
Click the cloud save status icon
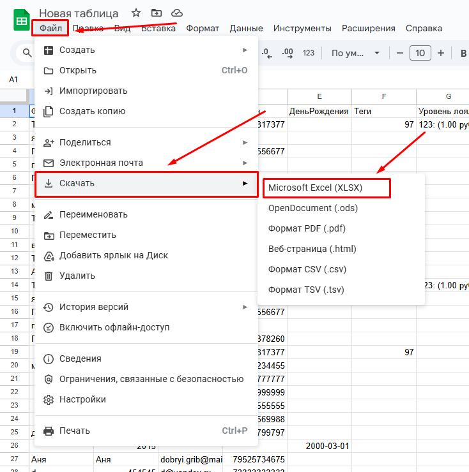pyautogui.click(x=177, y=13)
